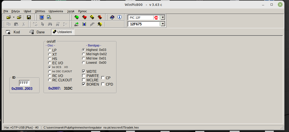Switch to the Dane tab
Screen dimensions: 289x132
[x=37, y=32]
